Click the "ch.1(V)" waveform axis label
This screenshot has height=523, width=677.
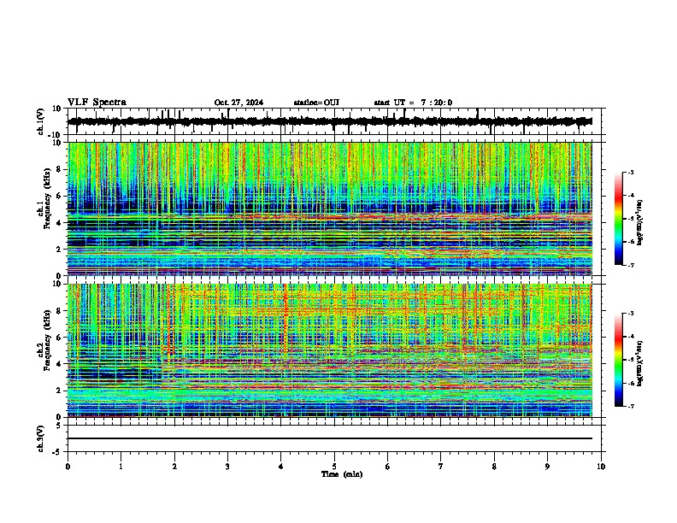pyautogui.click(x=41, y=121)
